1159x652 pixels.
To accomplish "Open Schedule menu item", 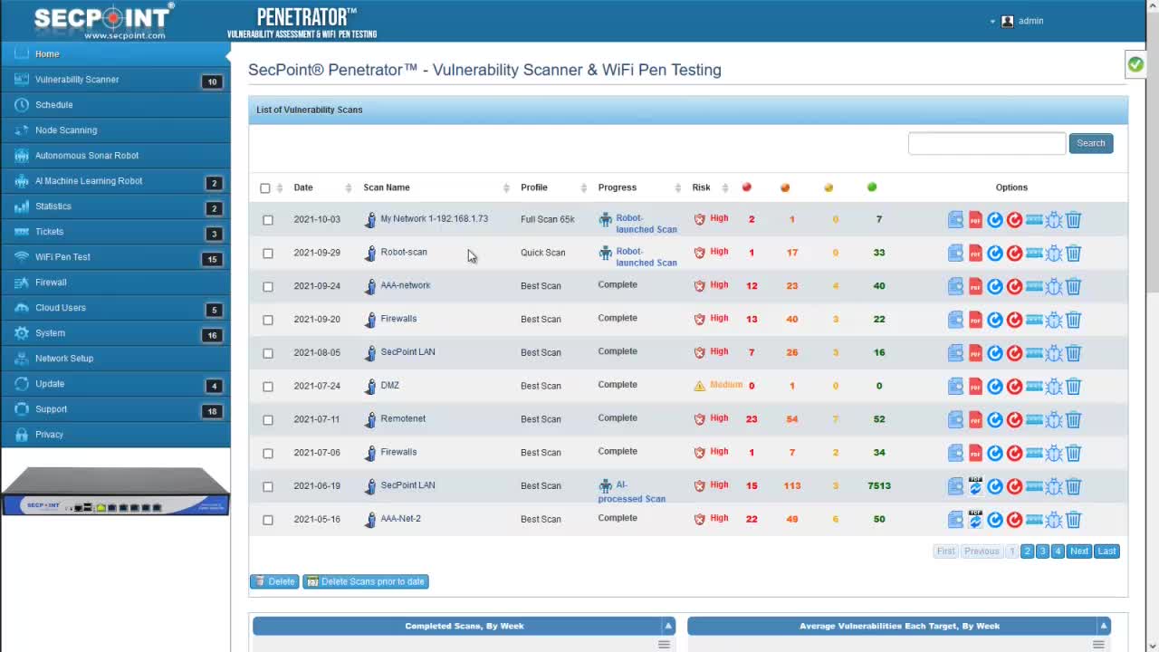I will click(115, 105).
